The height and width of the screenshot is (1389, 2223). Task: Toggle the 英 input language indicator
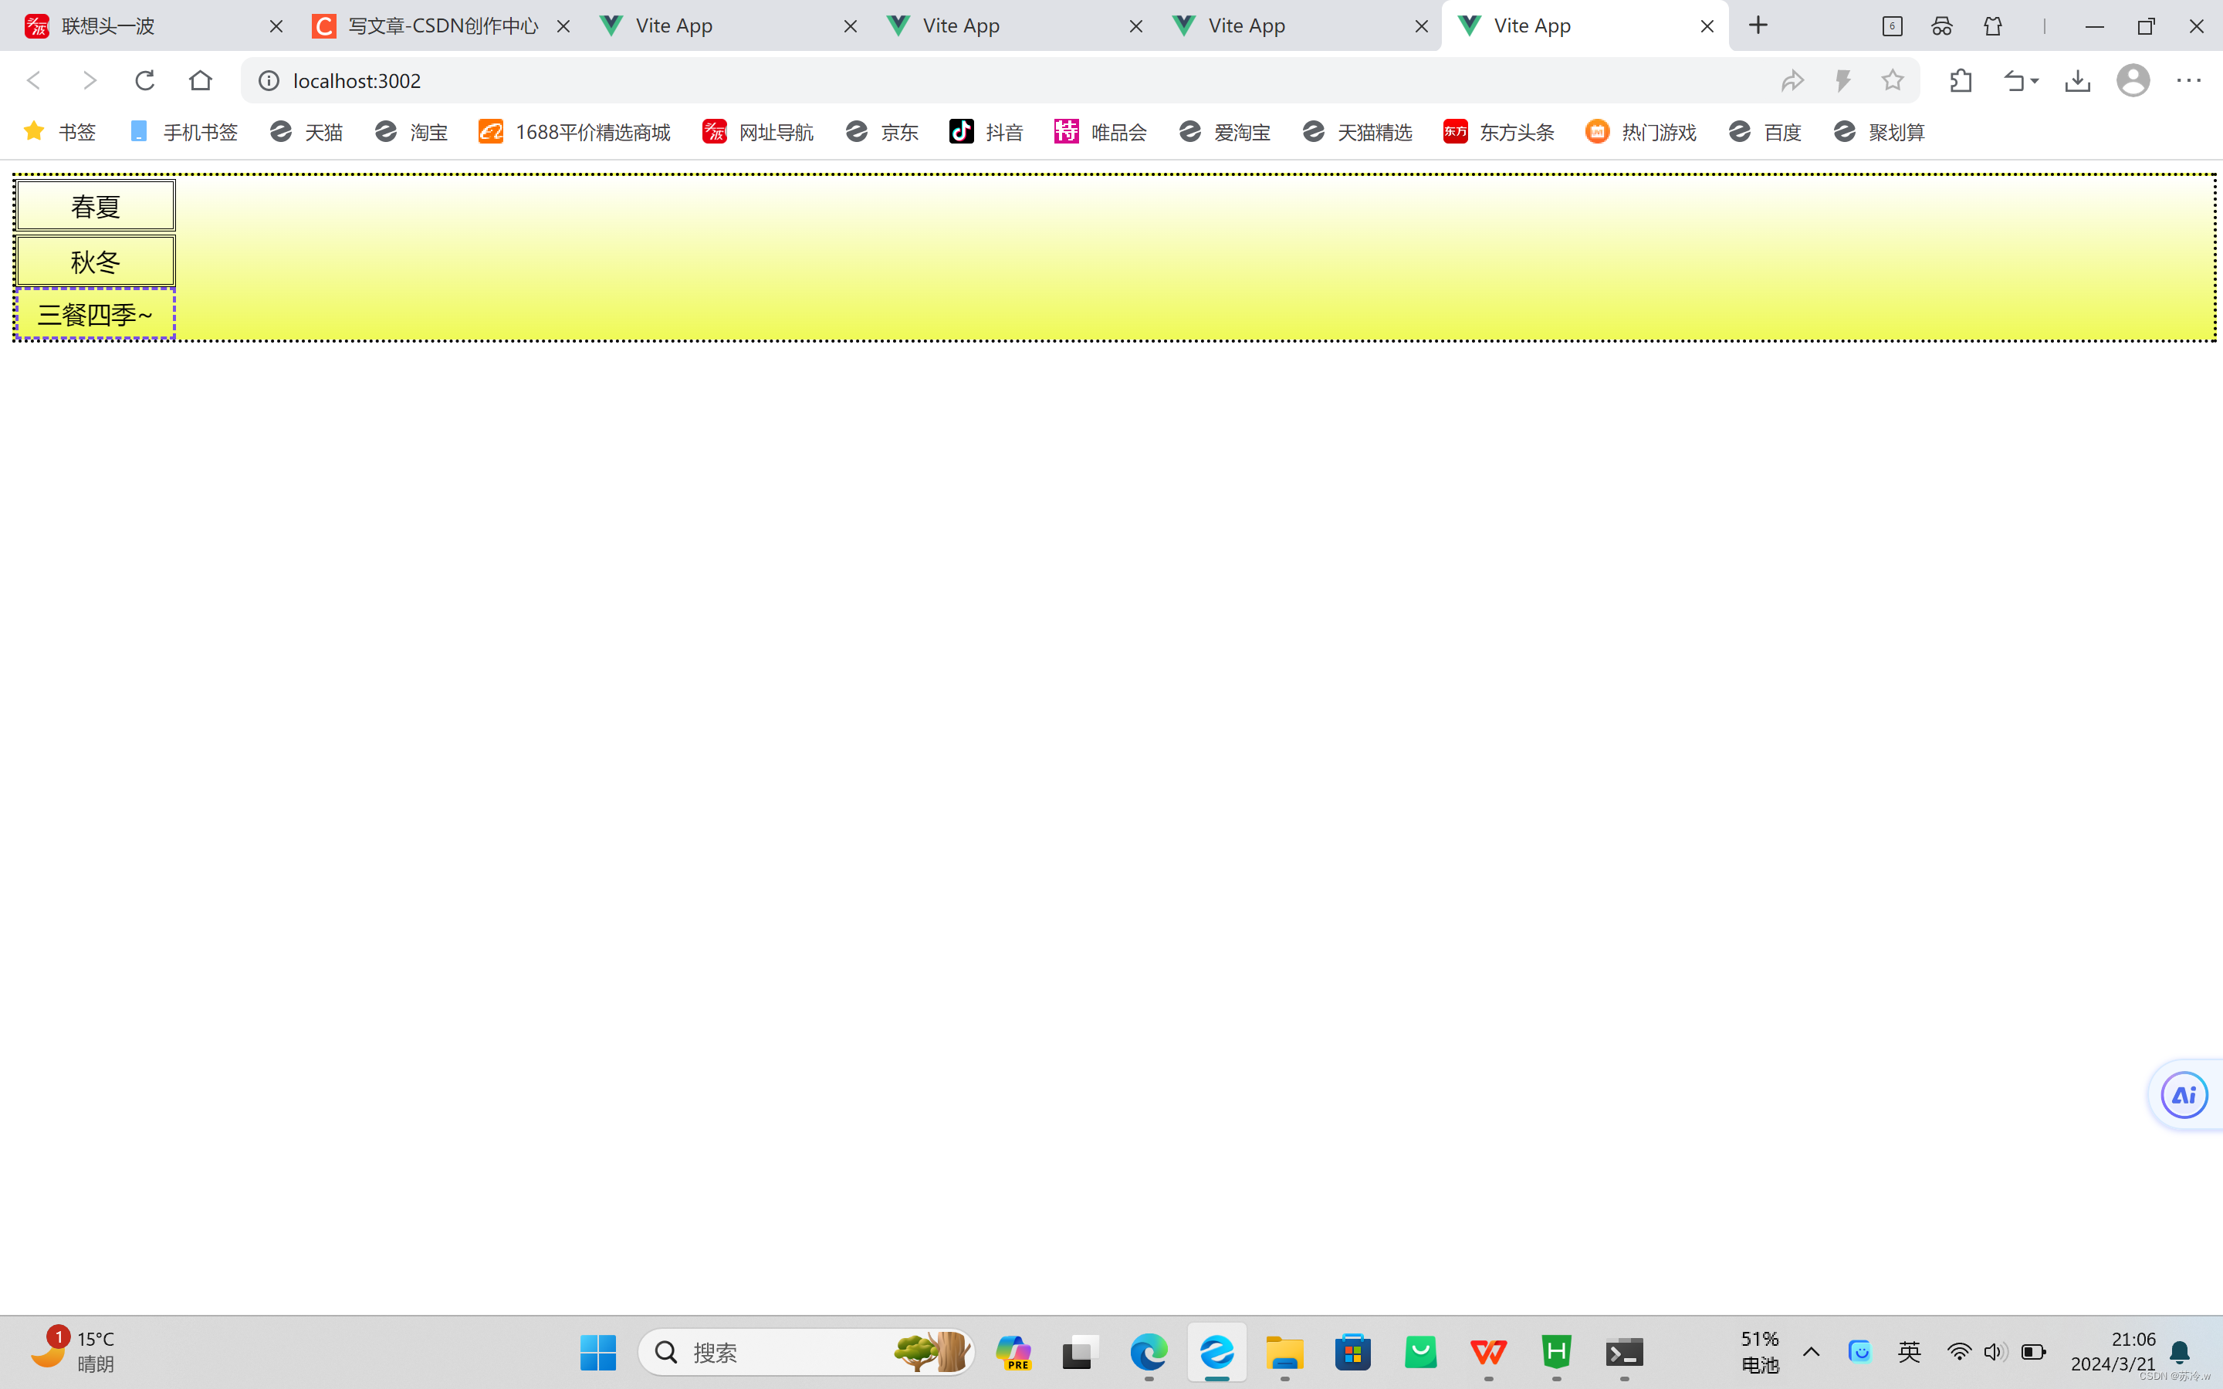(x=1909, y=1351)
